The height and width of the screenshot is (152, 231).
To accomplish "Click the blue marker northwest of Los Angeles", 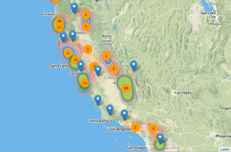I will coord(124,114).
